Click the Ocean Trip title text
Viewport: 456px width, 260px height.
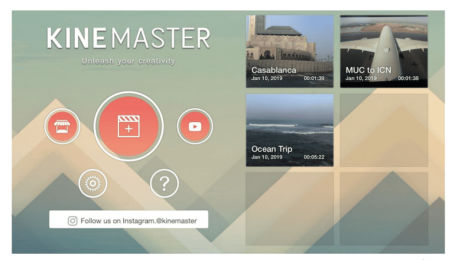coord(272,149)
